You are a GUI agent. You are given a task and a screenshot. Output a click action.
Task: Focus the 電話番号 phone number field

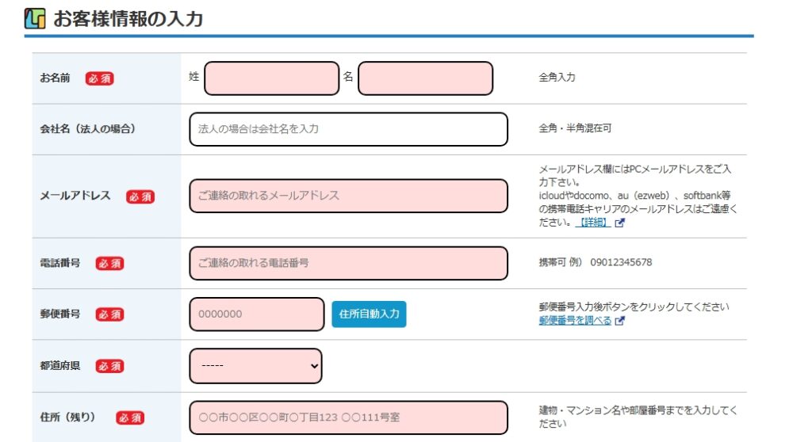pos(348,263)
